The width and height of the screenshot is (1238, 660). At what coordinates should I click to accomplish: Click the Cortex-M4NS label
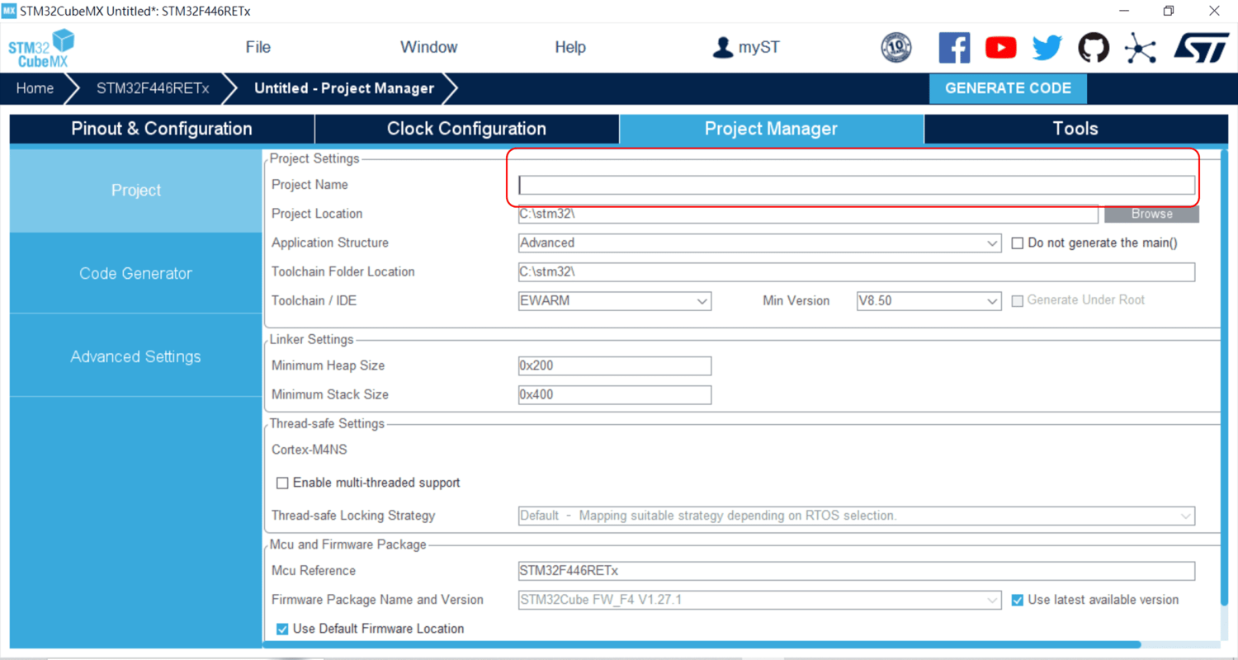coord(309,450)
